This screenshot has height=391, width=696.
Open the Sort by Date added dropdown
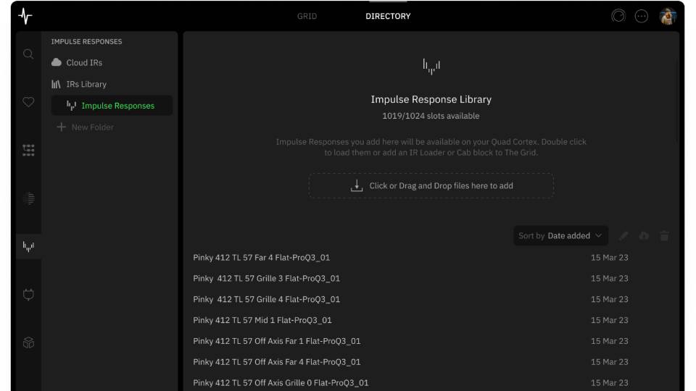(x=560, y=235)
